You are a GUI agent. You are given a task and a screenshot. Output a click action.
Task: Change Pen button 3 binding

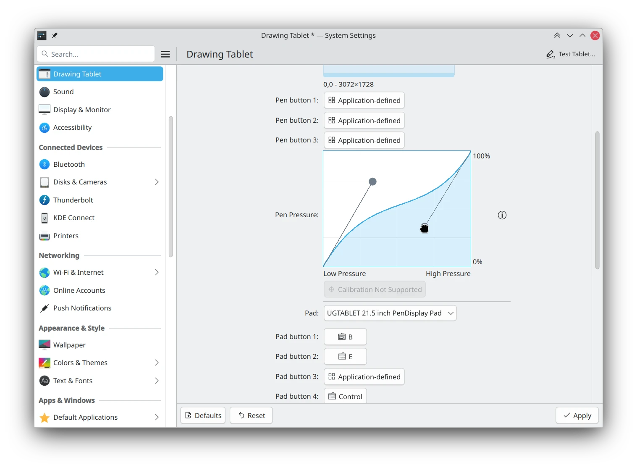[x=364, y=140]
